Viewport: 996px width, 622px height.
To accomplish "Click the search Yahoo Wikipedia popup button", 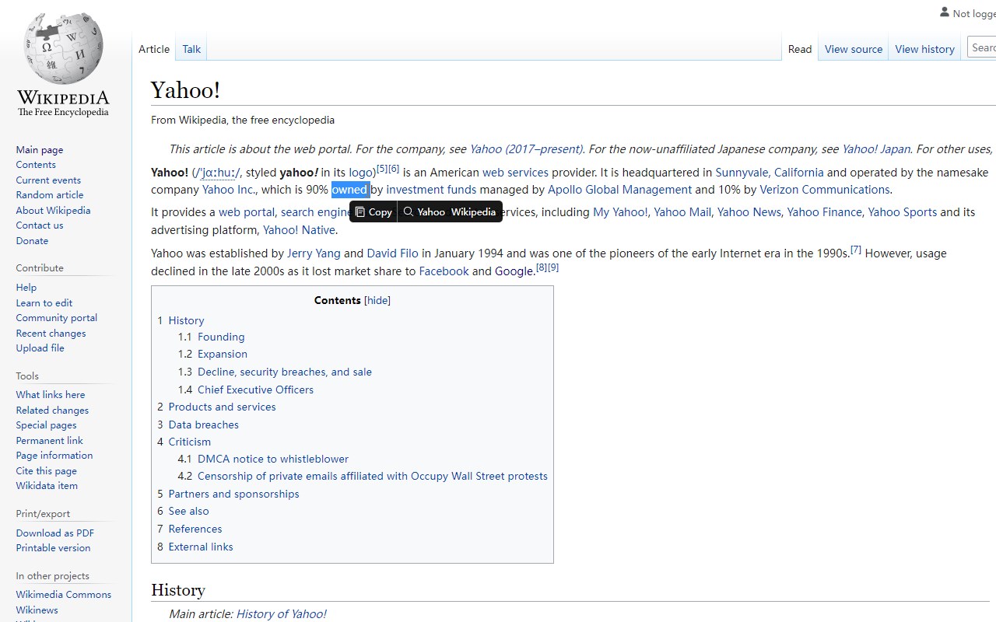I will (x=450, y=211).
